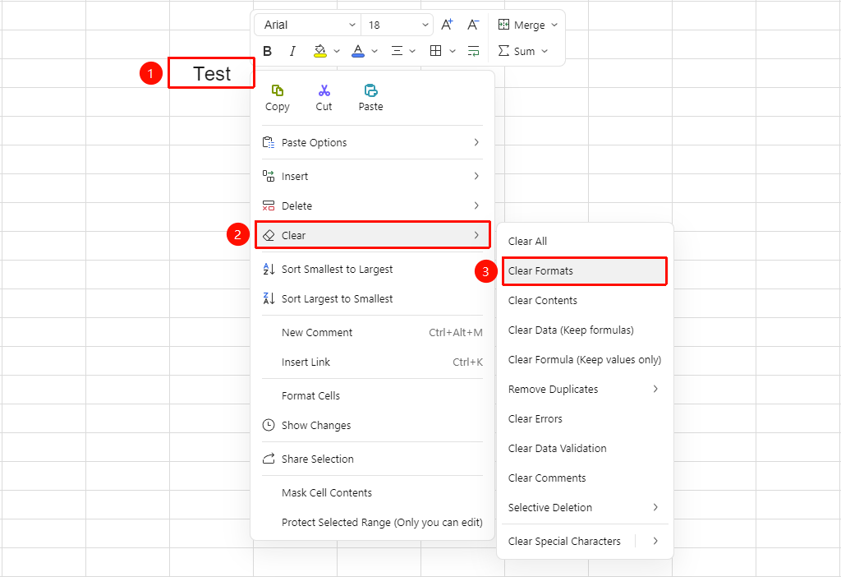Select New Comment from context menu

[x=372, y=332]
